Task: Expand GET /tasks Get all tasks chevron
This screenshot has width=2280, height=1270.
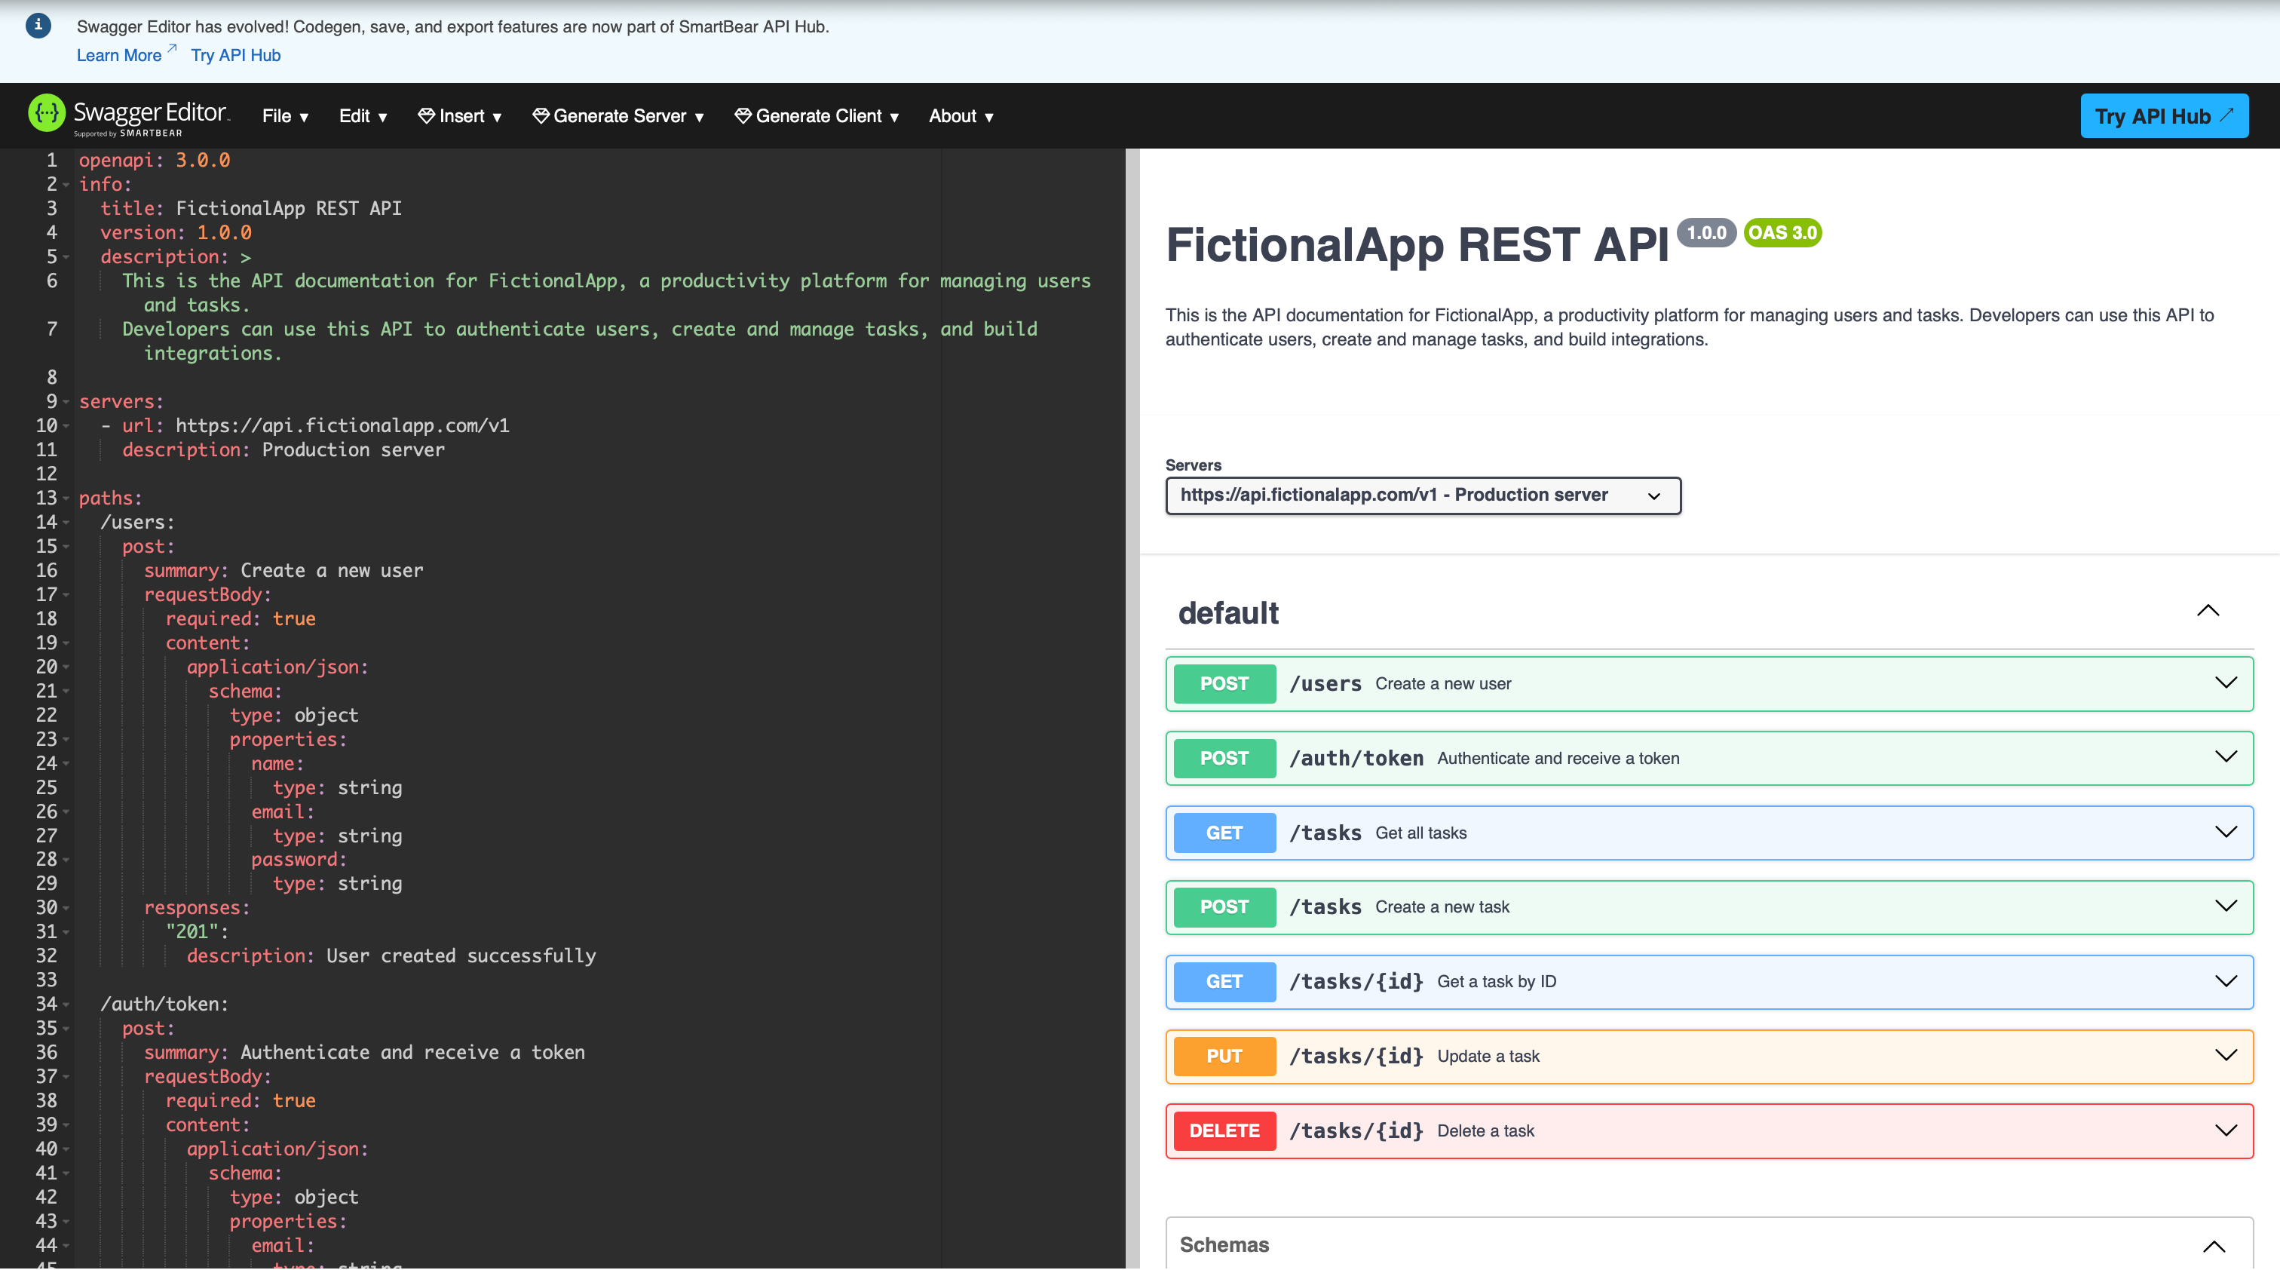Action: (2225, 832)
